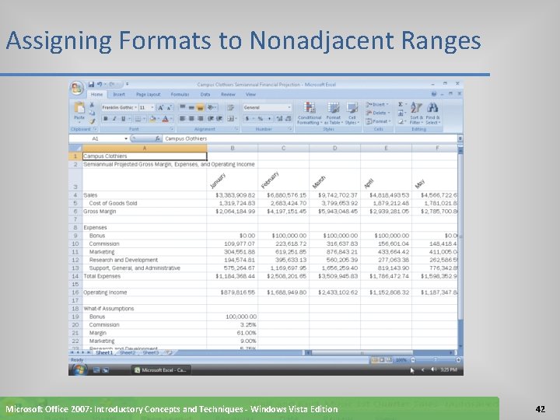The width and height of the screenshot is (560, 420).
Task: Open Sheet2 worksheet tab
Action: point(128,353)
